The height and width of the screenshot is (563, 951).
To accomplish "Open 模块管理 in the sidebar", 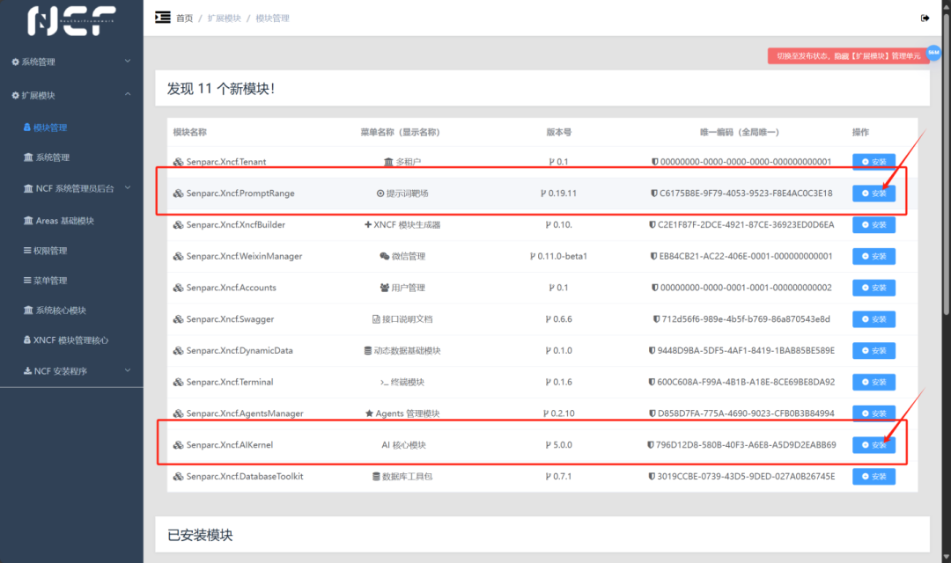I will point(46,128).
